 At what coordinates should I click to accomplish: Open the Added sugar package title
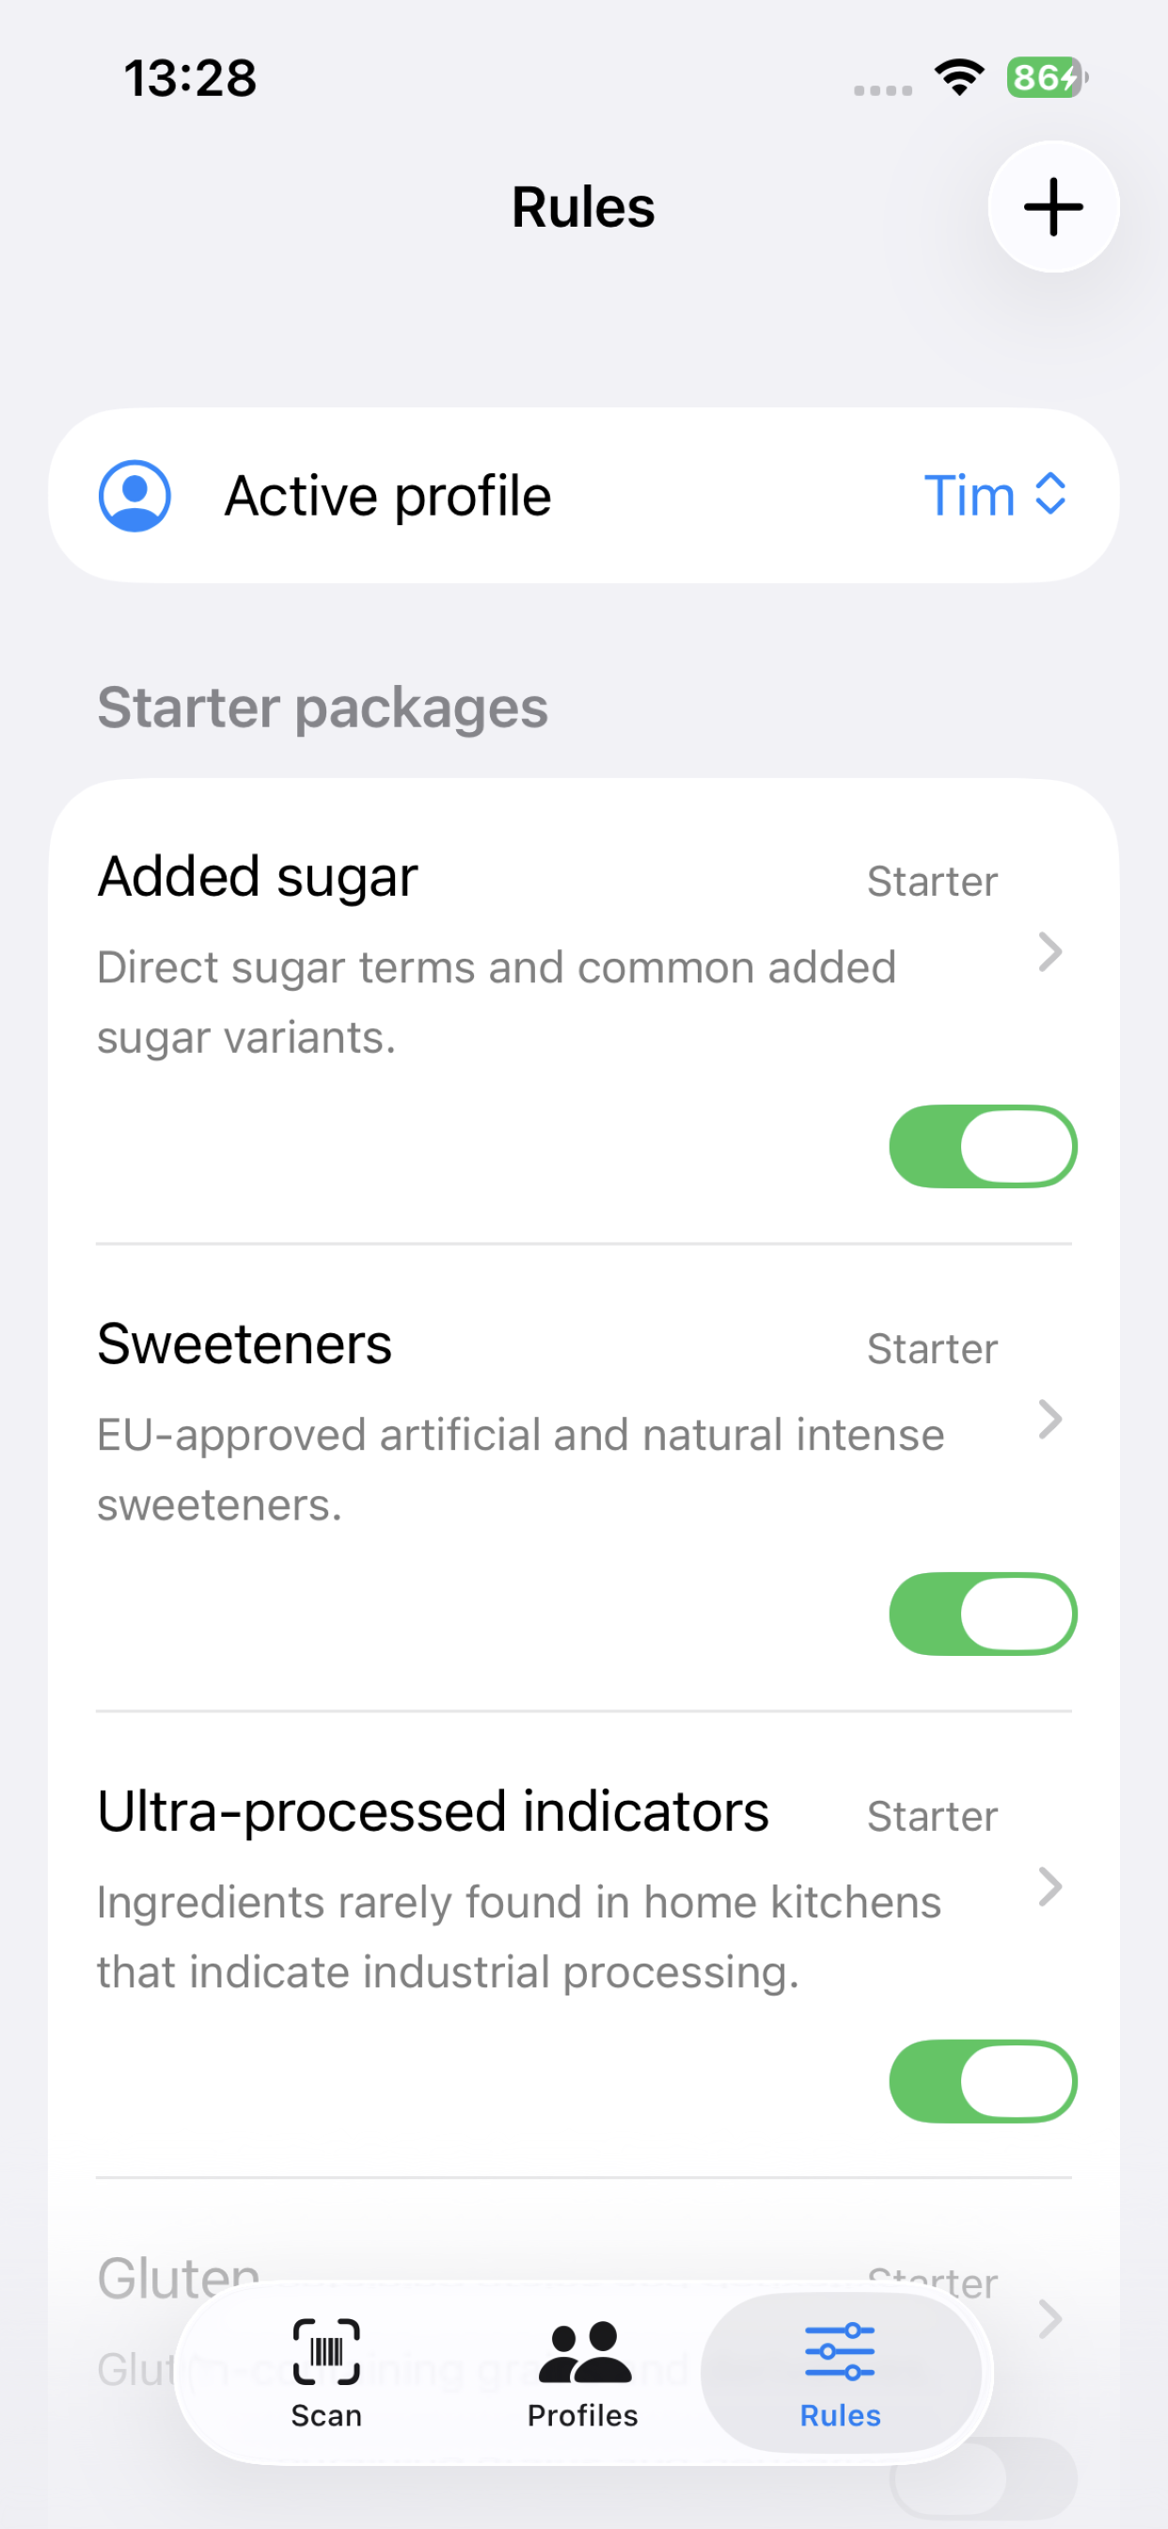pos(257,877)
